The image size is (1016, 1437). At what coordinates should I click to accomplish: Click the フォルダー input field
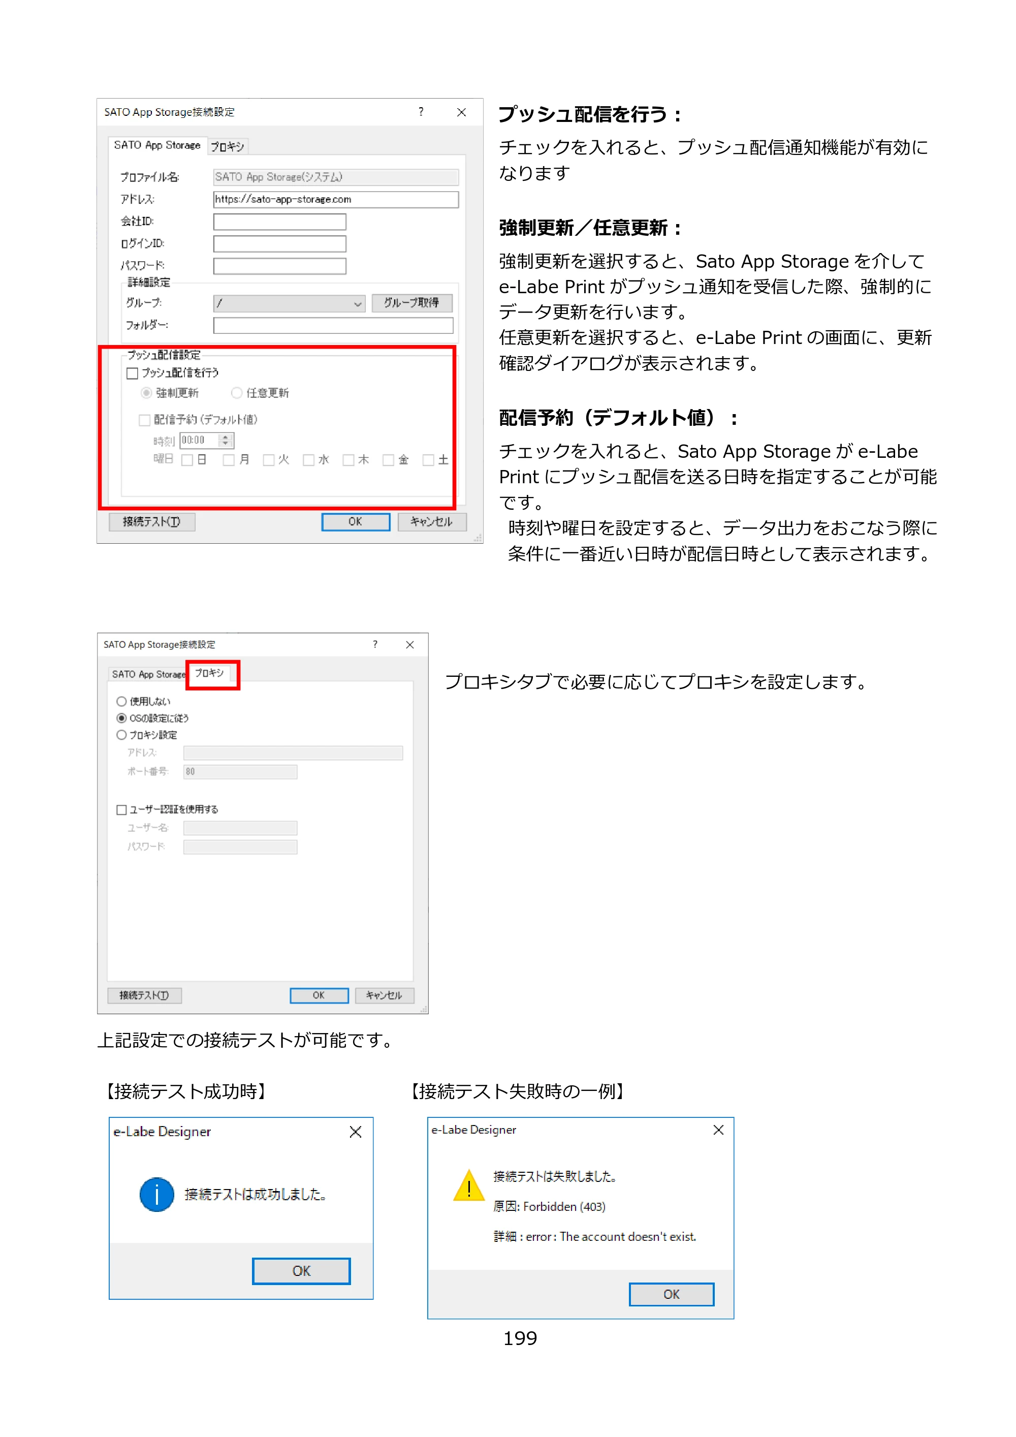[333, 325]
